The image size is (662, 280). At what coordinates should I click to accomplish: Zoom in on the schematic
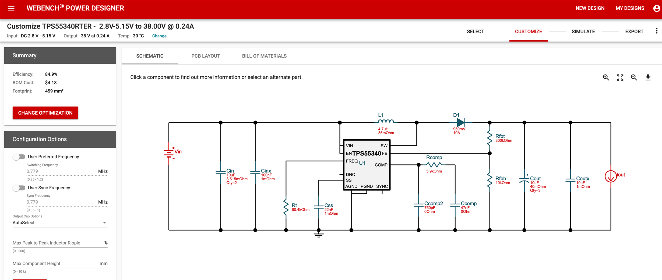pyautogui.click(x=606, y=77)
